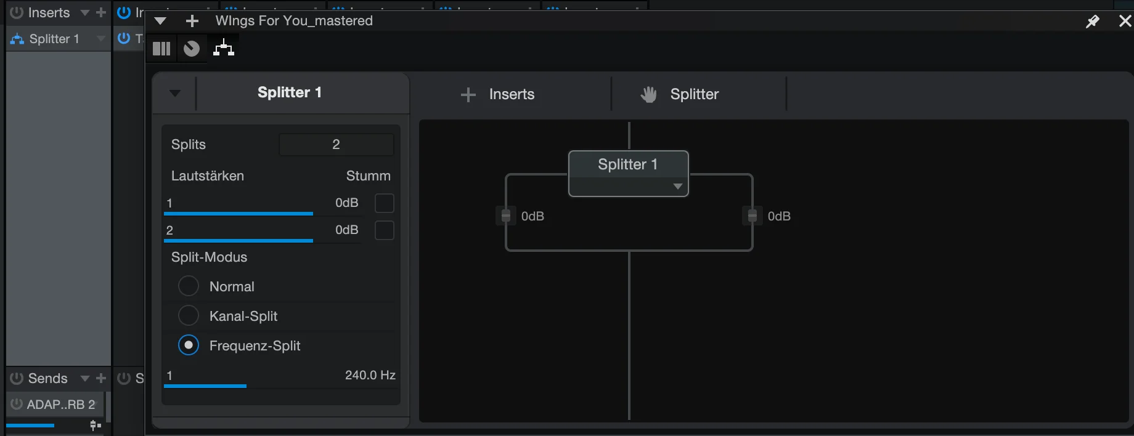Adjust the 240.0 Hz split frequency slider
Screen dimensions: 1134x436
coord(280,386)
